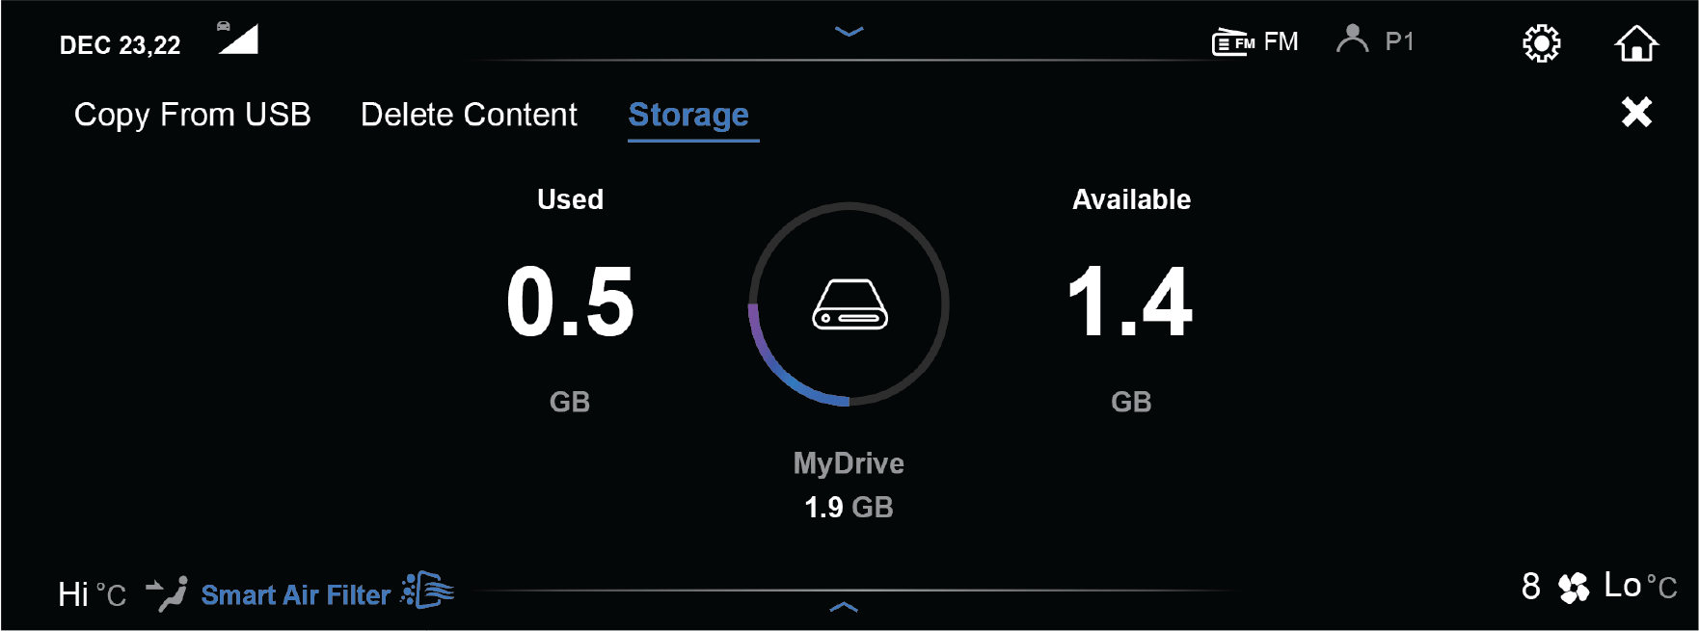1699x631 pixels.
Task: Tap the signal strength icon
Action: (x=238, y=39)
